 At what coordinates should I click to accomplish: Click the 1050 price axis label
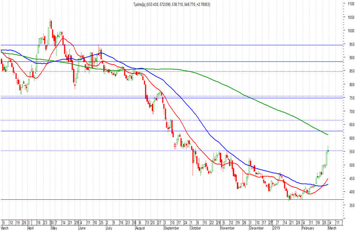351,17
